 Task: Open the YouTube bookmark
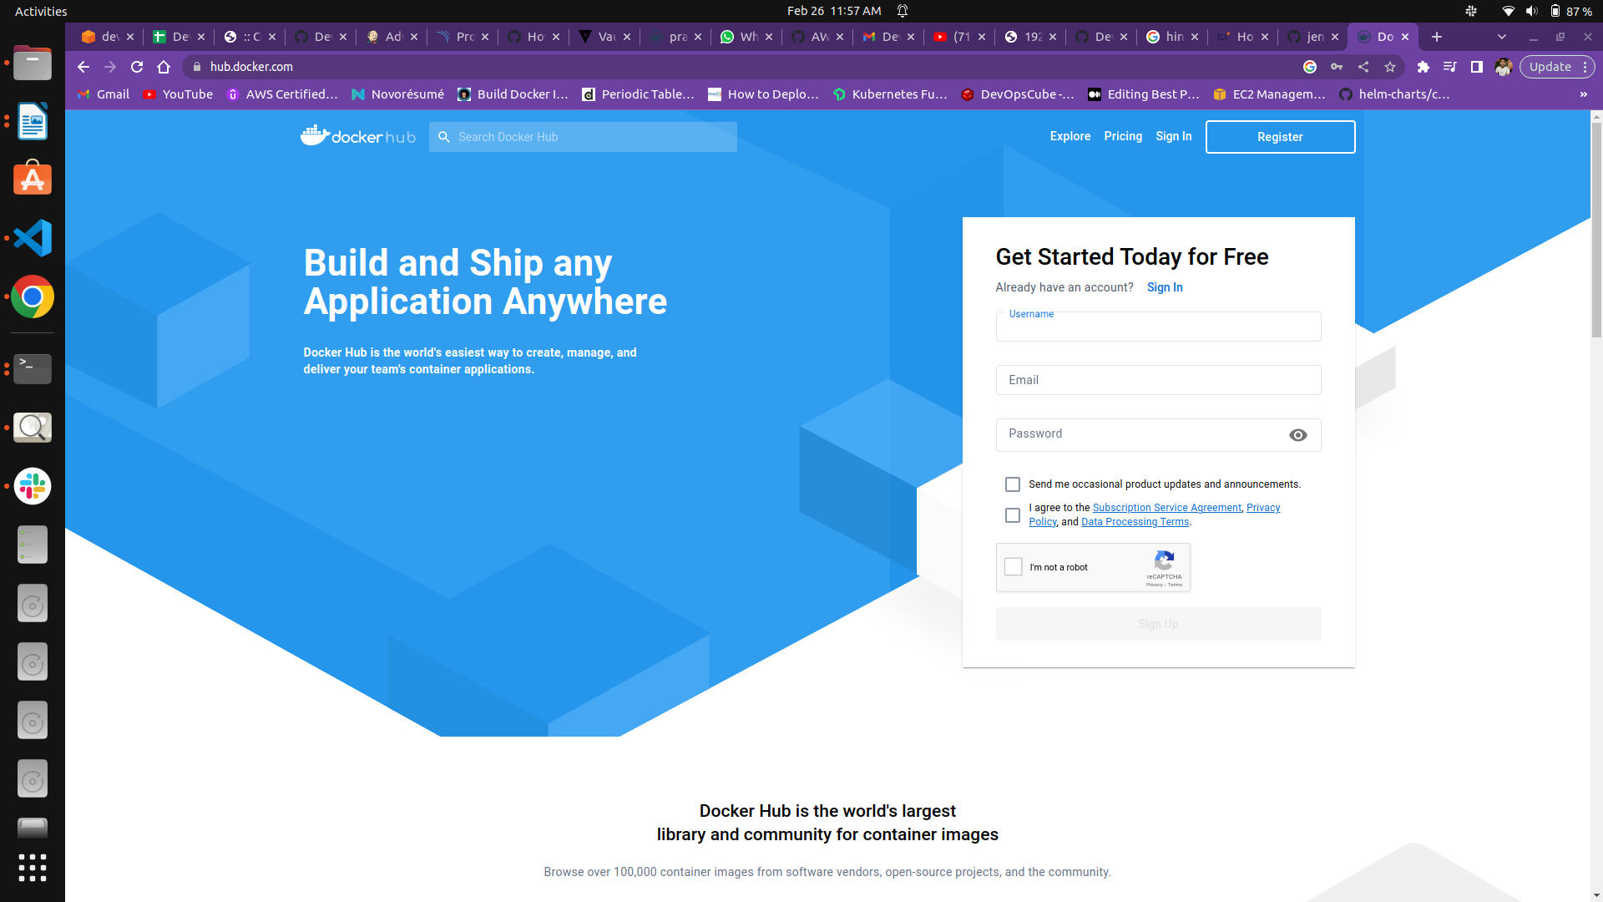(x=178, y=94)
